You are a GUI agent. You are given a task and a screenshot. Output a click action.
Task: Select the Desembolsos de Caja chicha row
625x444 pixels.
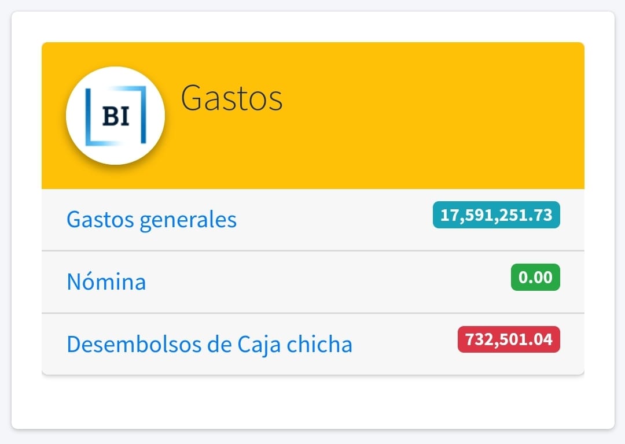(313, 344)
